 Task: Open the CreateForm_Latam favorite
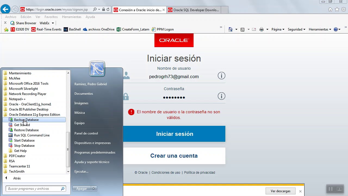point(133,29)
